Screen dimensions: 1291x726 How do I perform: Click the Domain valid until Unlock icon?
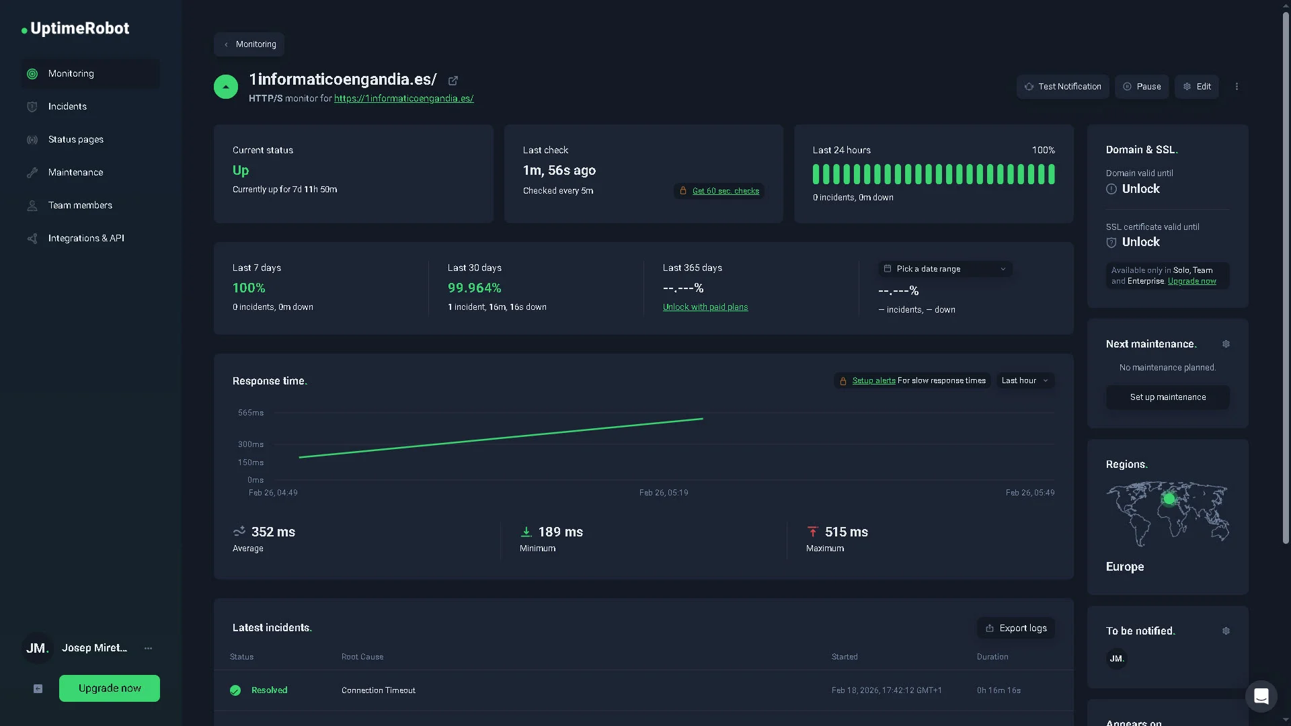coord(1111,190)
